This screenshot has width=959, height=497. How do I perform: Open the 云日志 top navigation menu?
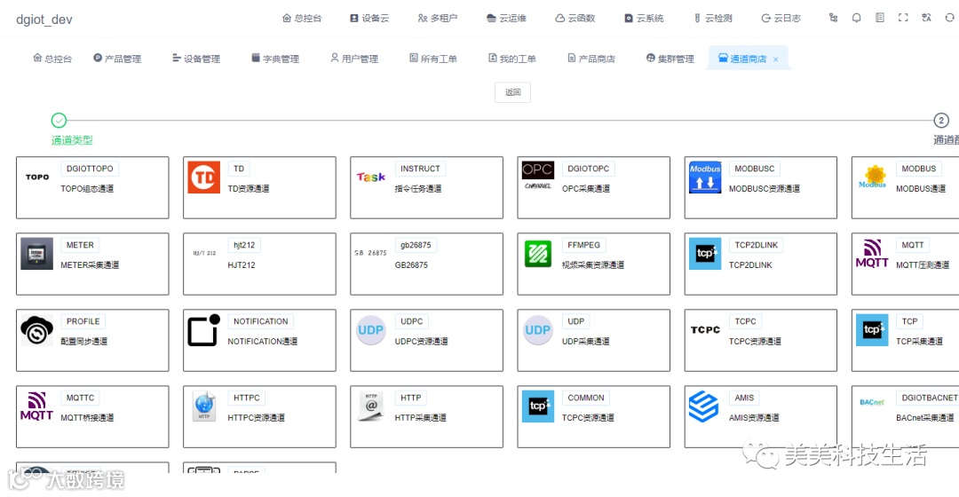click(781, 19)
